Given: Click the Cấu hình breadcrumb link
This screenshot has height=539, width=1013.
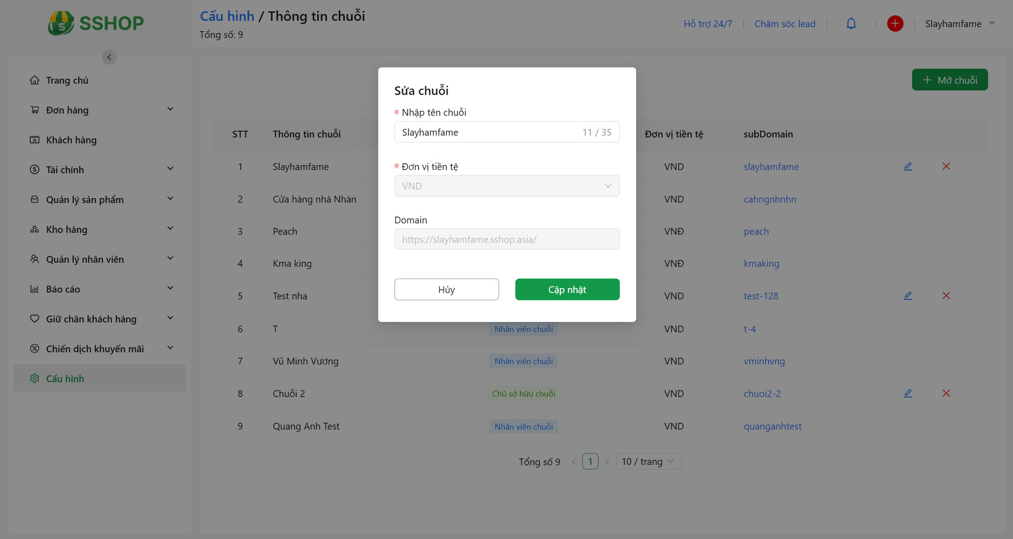Looking at the screenshot, I should pyautogui.click(x=227, y=16).
